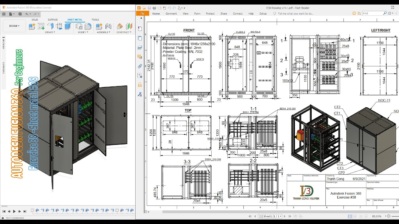Switch to the Tools tab
The height and width of the screenshot is (224, 399).
tap(95, 20)
